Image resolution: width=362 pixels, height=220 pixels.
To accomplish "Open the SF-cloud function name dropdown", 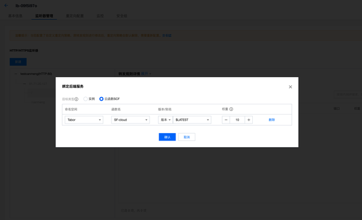I will point(130,120).
